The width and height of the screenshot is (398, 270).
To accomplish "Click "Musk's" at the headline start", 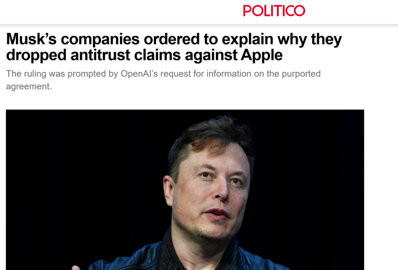I will [31, 39].
